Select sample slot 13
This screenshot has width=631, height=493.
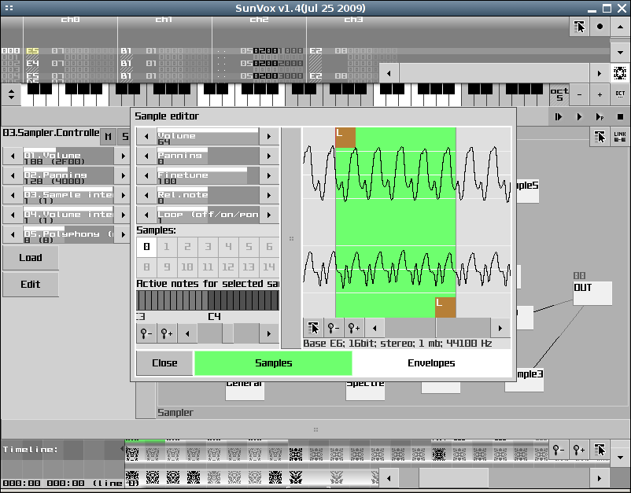(x=249, y=267)
